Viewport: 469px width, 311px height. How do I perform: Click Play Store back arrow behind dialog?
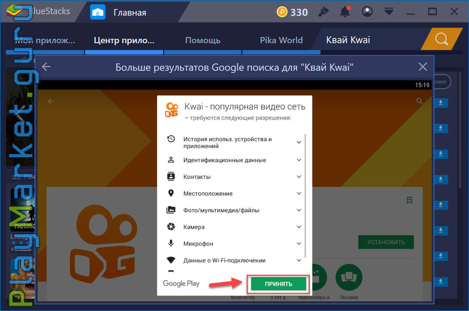[x=51, y=101]
